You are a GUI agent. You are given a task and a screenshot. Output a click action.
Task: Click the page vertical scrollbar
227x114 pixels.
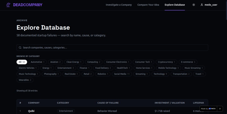(226, 10)
